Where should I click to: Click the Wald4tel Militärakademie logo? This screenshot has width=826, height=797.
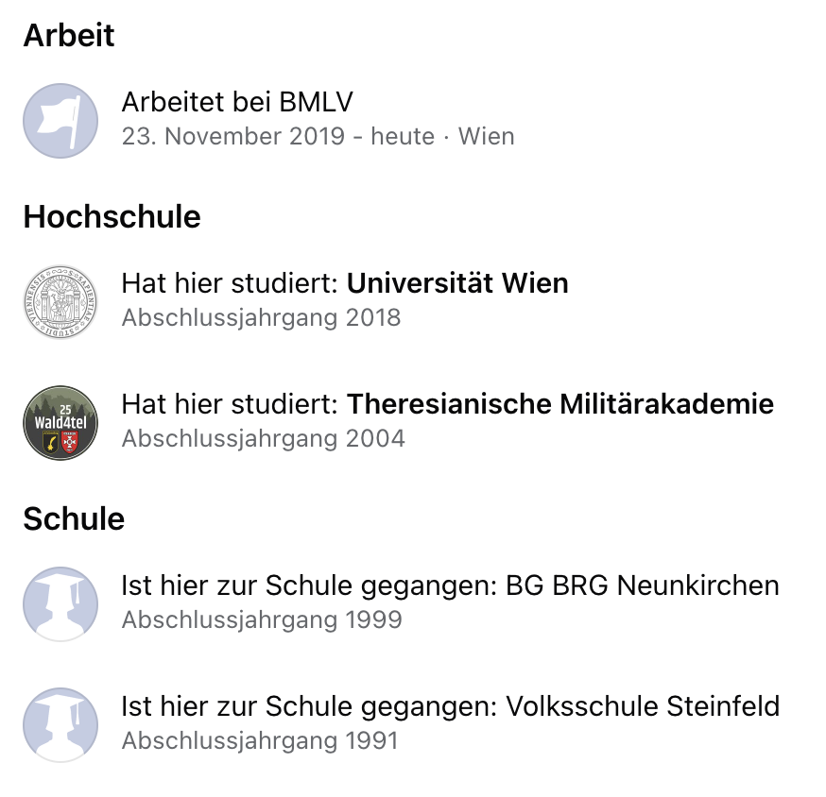pos(60,423)
